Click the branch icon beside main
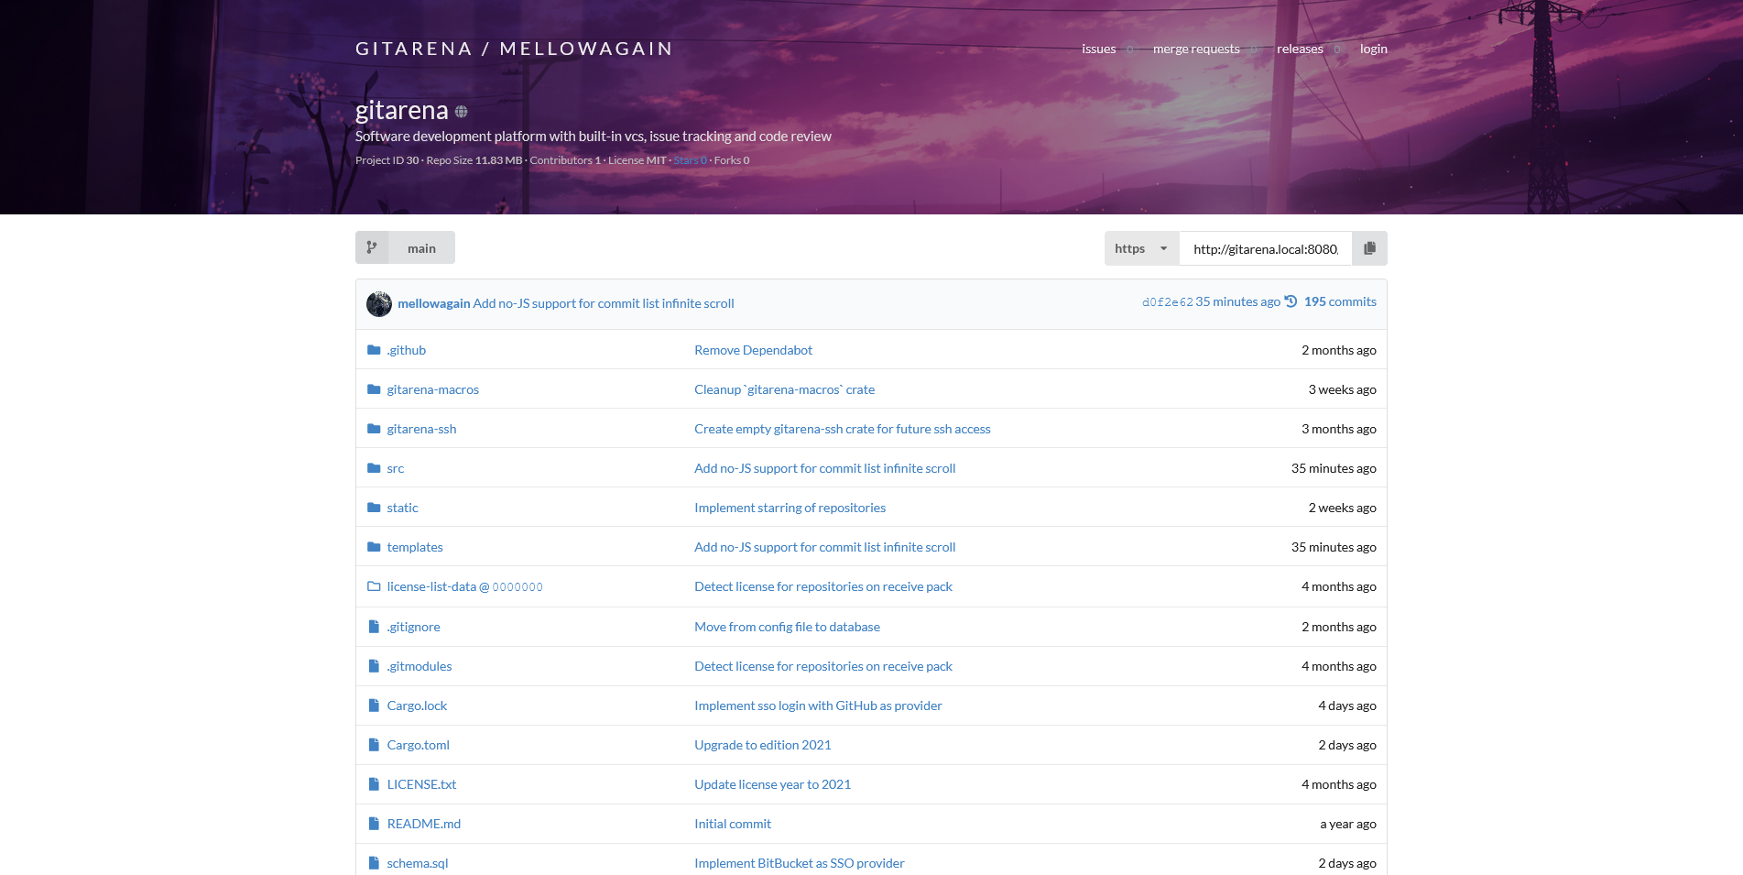Viewport: 1743px width, 875px height. tap(372, 247)
